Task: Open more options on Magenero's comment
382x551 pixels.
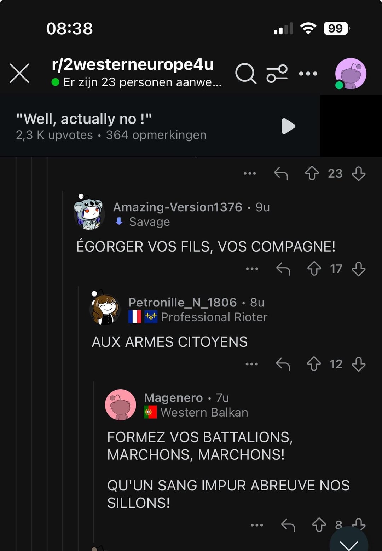Action: pos(257,525)
